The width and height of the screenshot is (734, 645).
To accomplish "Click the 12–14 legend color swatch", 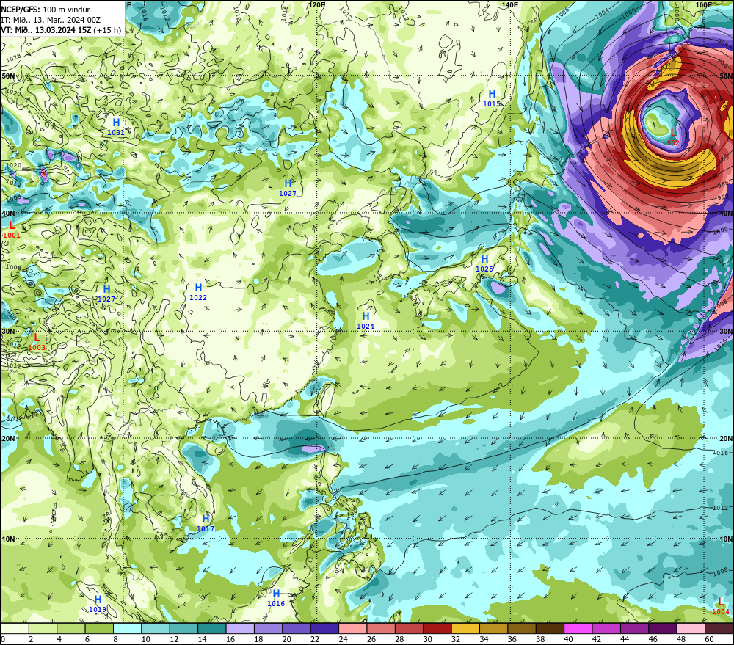I will (183, 628).
